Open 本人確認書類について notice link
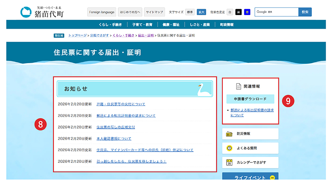Image resolution: width=332 pixels, height=187 pixels. pos(114,138)
